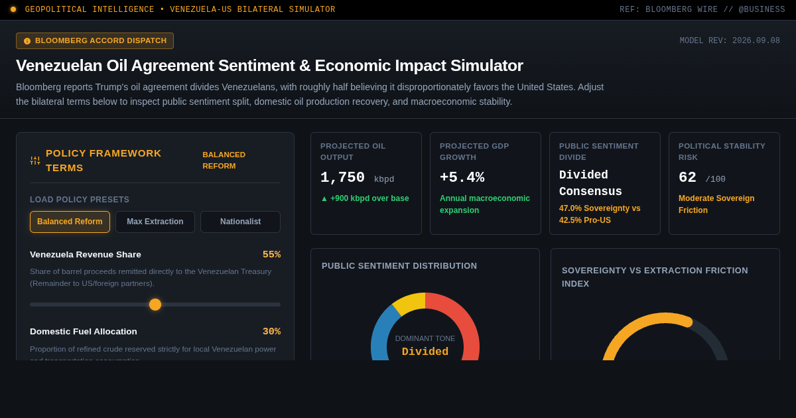Click REF: BLOOMBERG WIRE // @BUSINESS text
Viewport: 796px width, 418px height.
[x=702, y=10]
